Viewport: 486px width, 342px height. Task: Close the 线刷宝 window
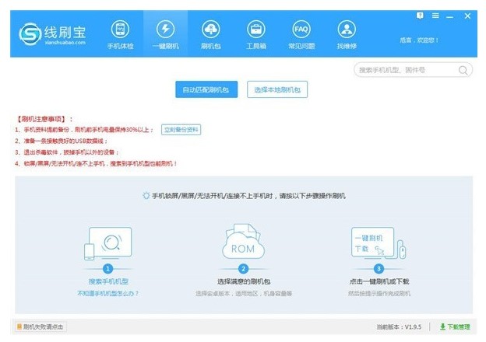click(x=467, y=16)
